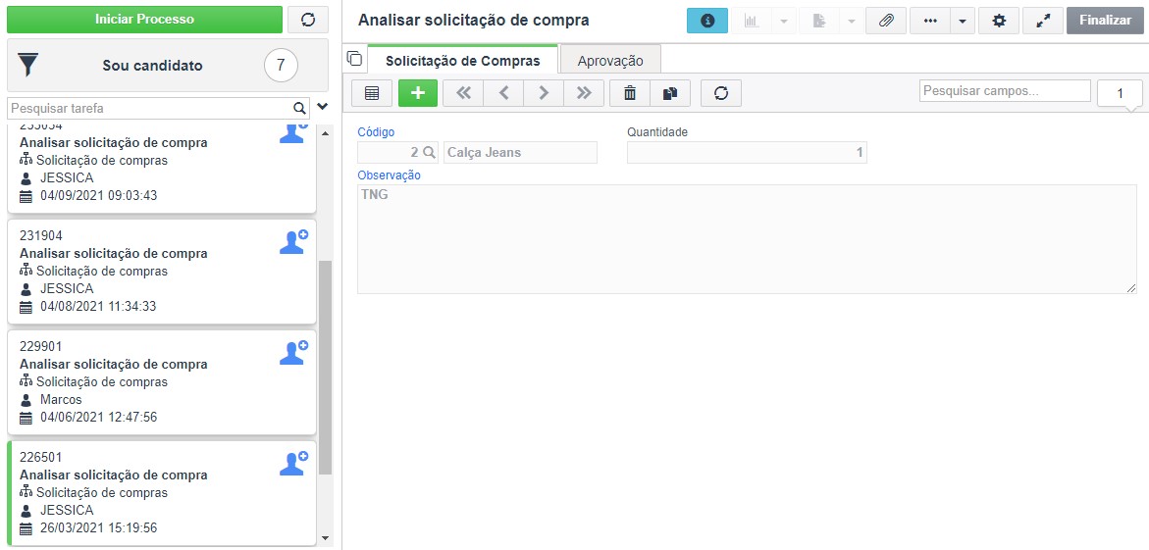This screenshot has height=550, width=1149.
Task: Go to the next record arrow
Action: [x=544, y=93]
